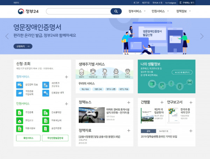210x159 pixels.
Task: Click 회원가입 in top bar
Action: pos(146,3)
